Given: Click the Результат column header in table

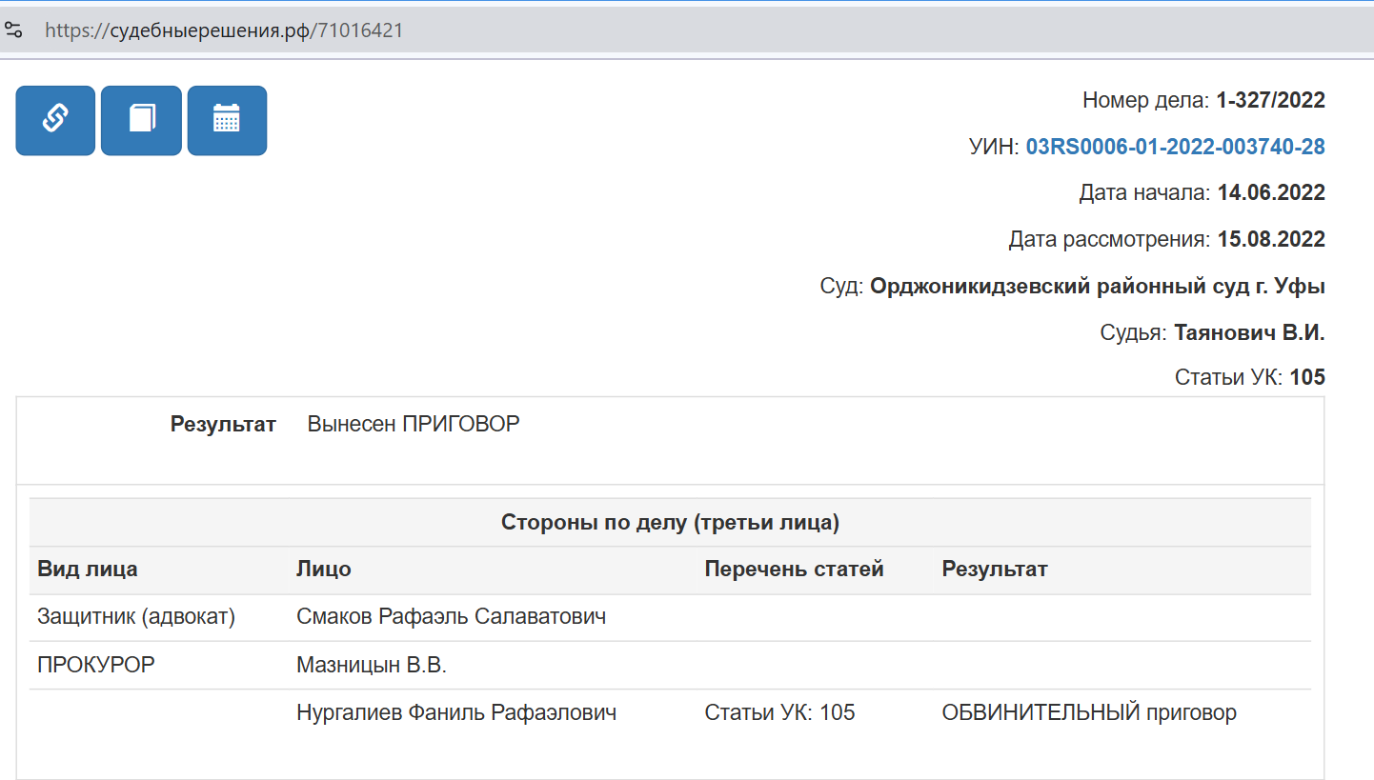Looking at the screenshot, I should 995,570.
